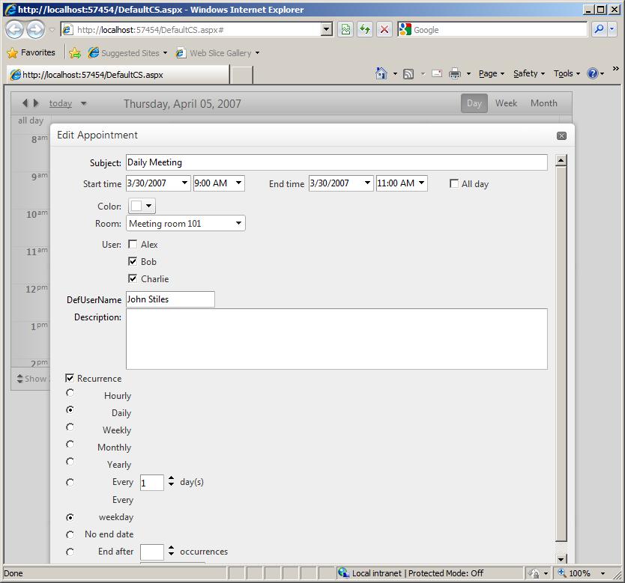The image size is (625, 583).
Task: Open the End time date dropdown
Action: point(367,183)
